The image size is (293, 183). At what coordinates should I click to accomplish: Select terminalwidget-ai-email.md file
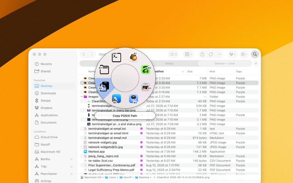pos(169,138)
